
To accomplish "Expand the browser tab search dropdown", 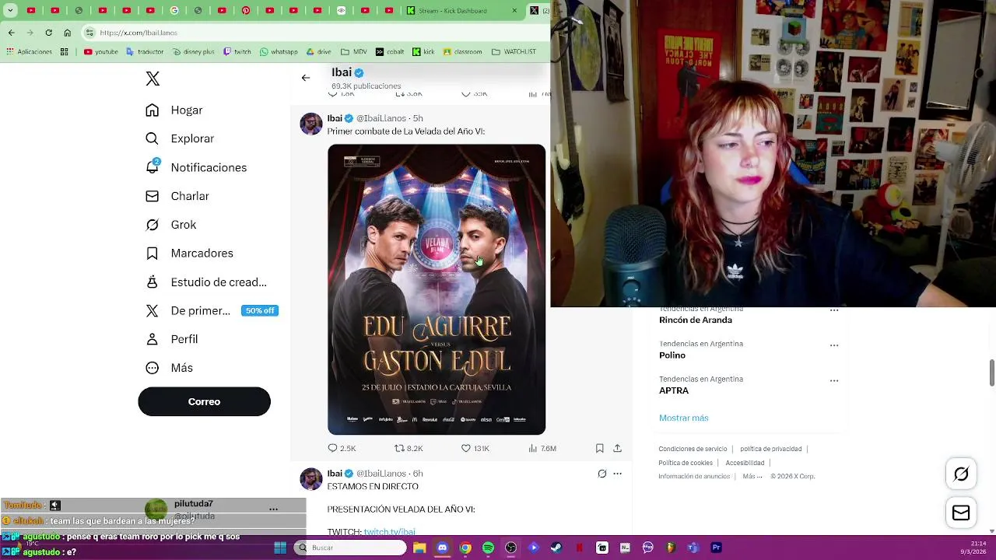I will click(x=10, y=11).
